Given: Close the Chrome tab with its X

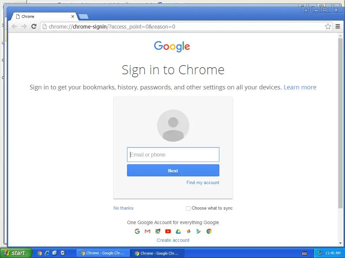Looking at the screenshot, I should [x=73, y=16].
